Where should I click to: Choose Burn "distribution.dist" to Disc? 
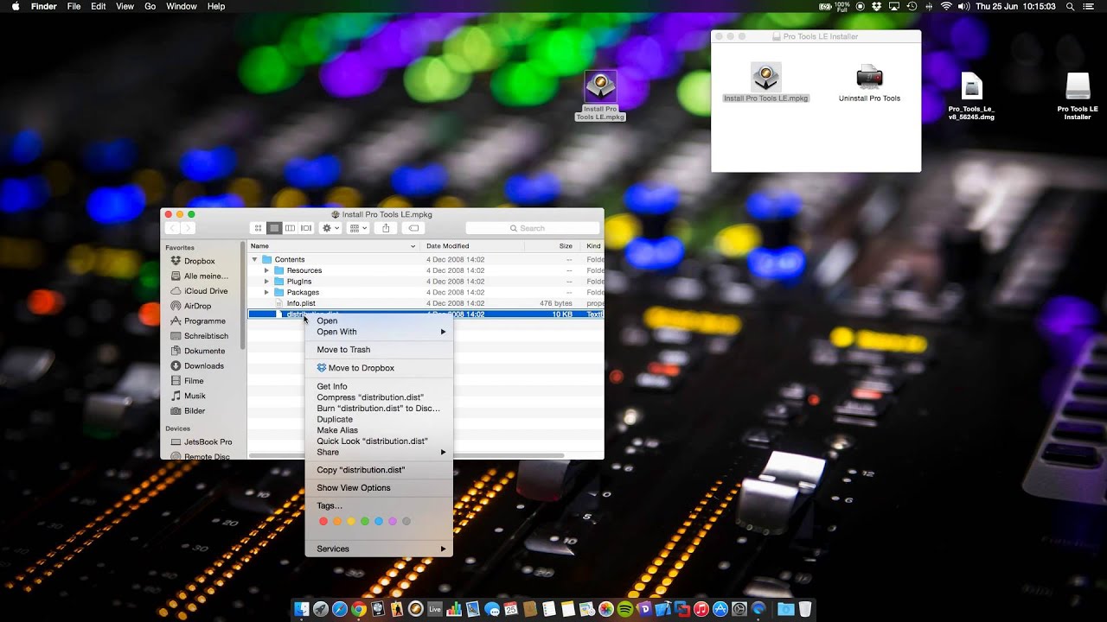click(x=379, y=409)
